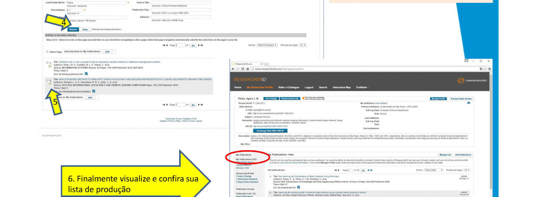539x197 pixels.
Task: Bookmark page with the star icon
Action: [x=485, y=69]
